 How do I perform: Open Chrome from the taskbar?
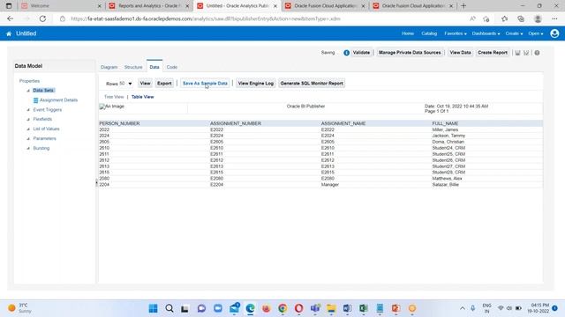[x=282, y=308]
